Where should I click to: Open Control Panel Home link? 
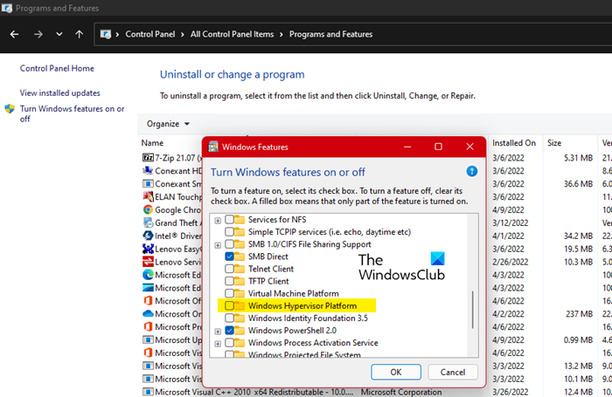pos(57,69)
